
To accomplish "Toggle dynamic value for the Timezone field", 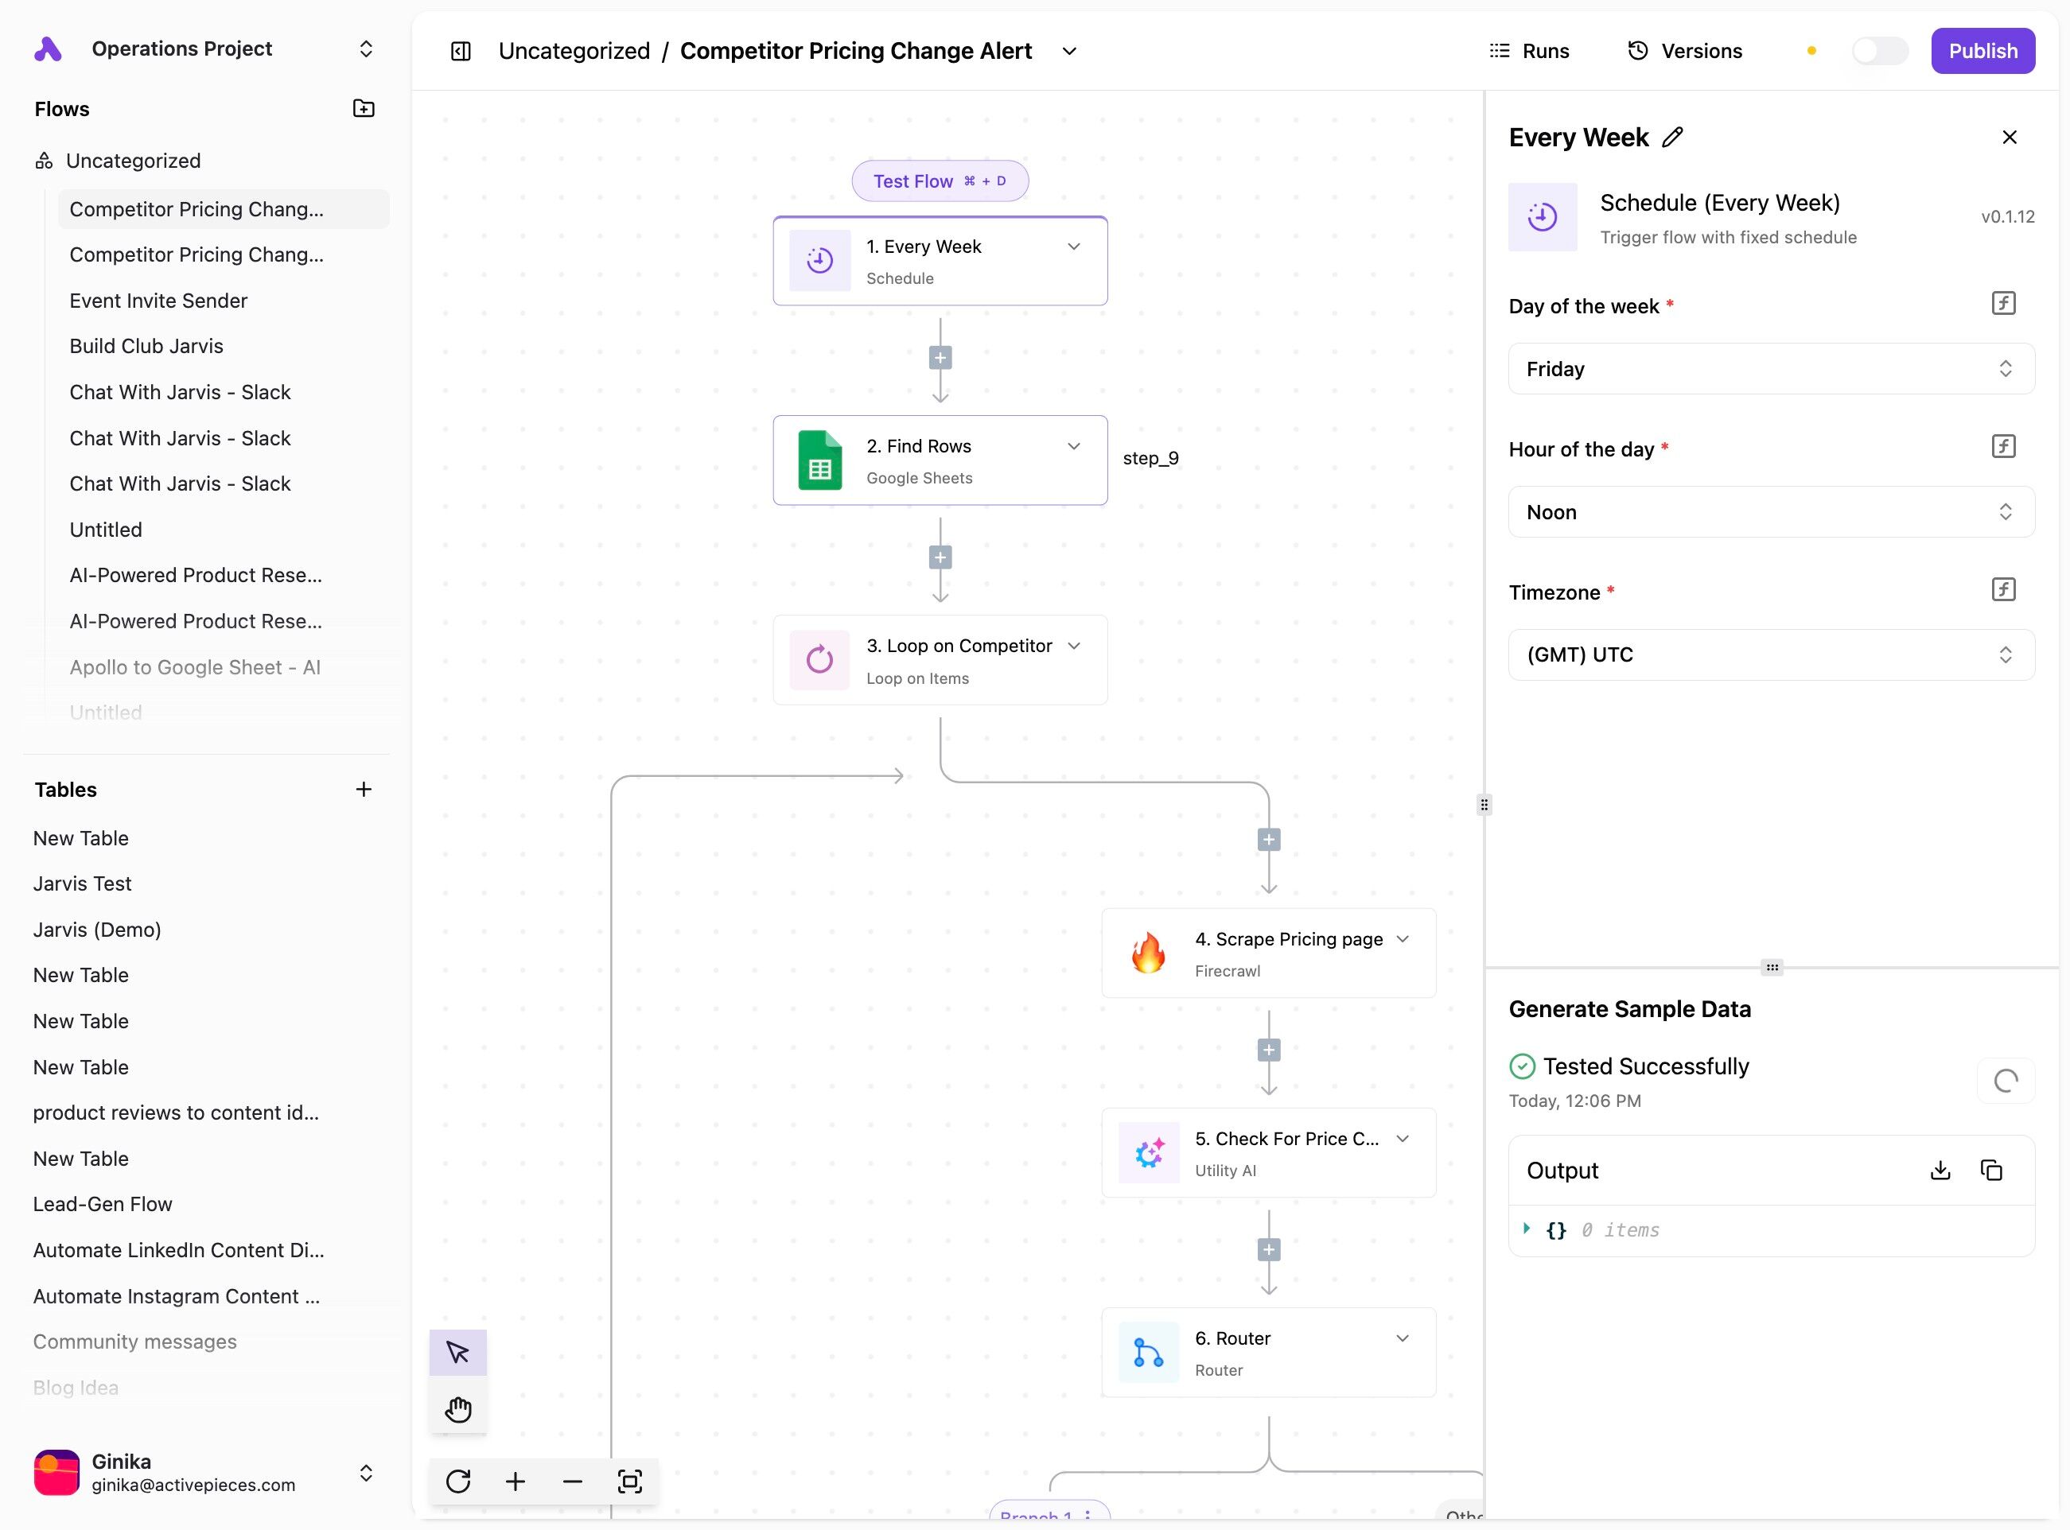I will [x=2003, y=590].
